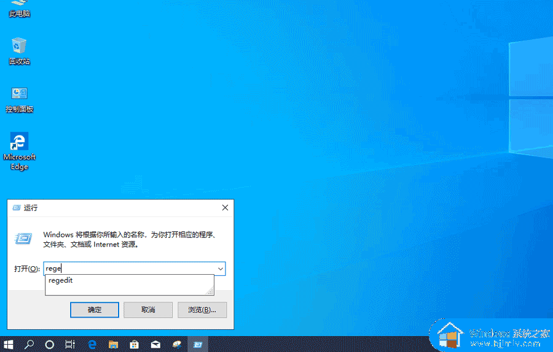The height and width of the screenshot is (352, 553).
Task: Click the 浏览(B)... button
Action: [202, 310]
